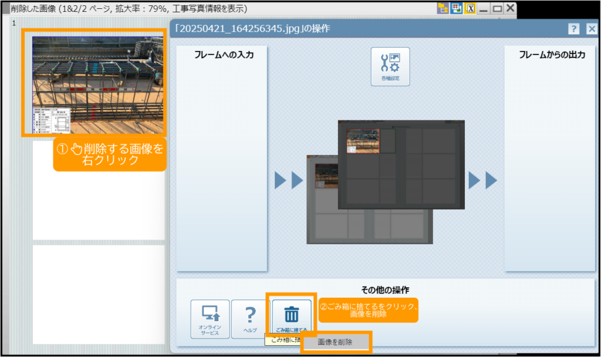Click the yellow folder tree icon in title bar
601x357 pixels.
(x=443, y=8)
